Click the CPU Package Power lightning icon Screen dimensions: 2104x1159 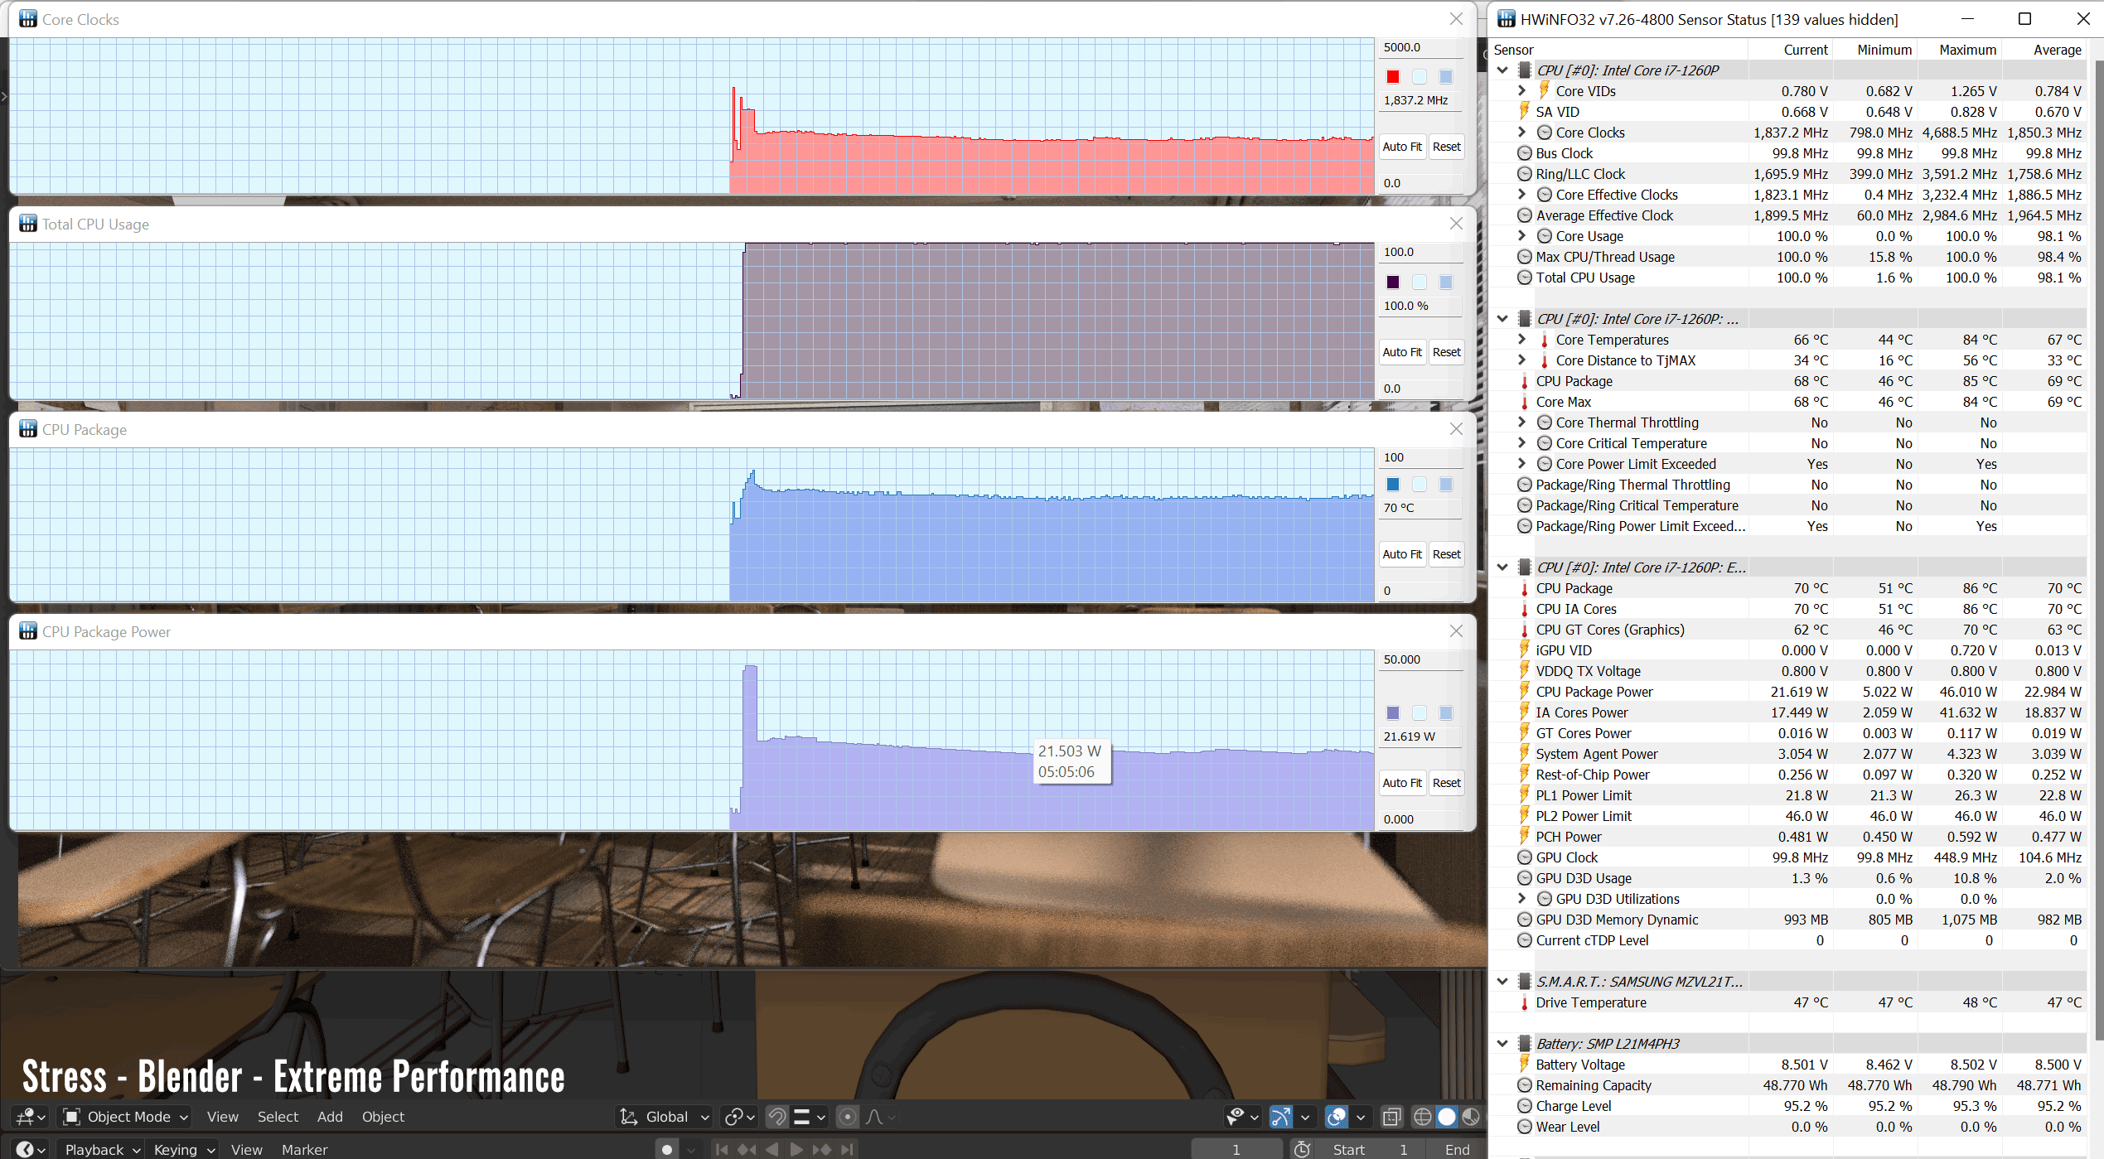point(1524,691)
